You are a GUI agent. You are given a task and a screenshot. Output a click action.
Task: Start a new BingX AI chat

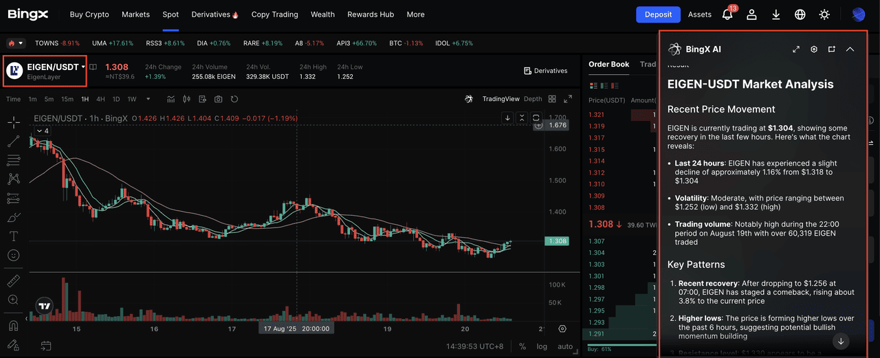click(x=832, y=49)
